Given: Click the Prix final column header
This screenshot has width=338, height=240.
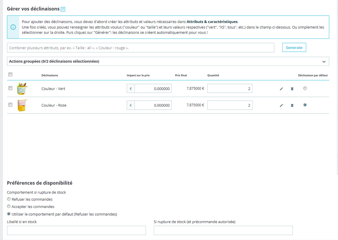Looking at the screenshot, I should tap(181, 75).
